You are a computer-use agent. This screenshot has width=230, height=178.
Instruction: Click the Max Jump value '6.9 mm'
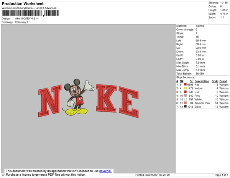pyautogui.click(x=200, y=70)
